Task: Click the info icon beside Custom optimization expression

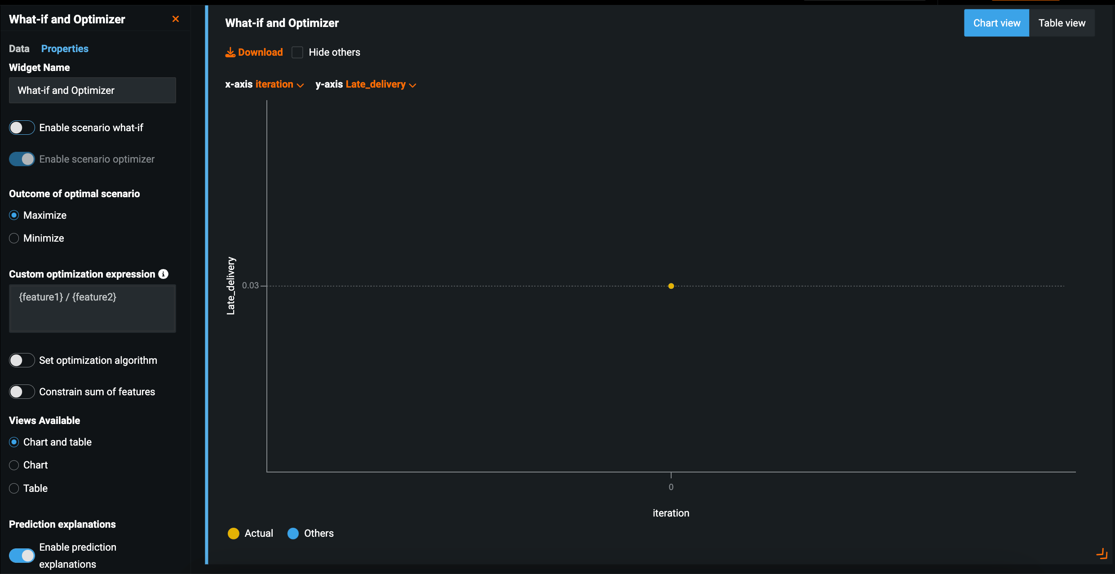Action: [x=164, y=274]
